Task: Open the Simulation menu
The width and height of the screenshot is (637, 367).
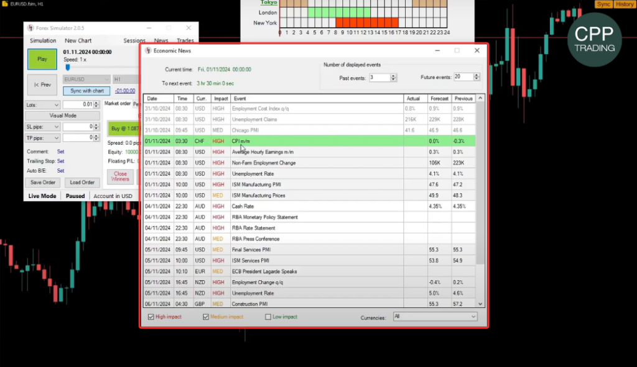Action: [43, 40]
